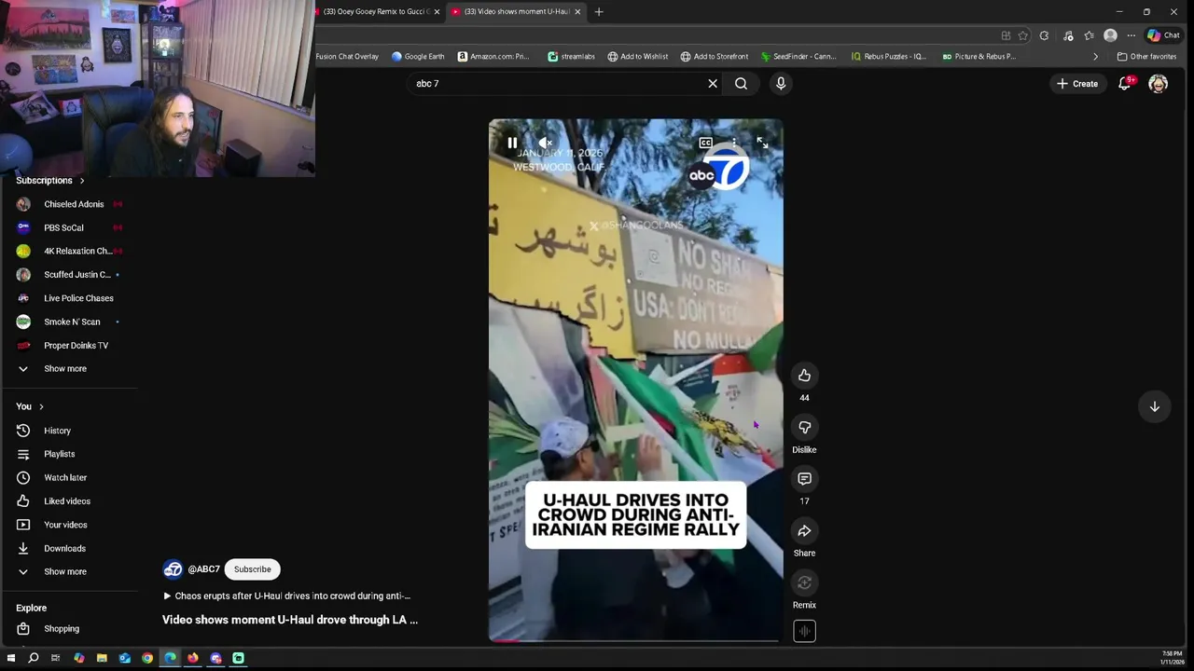This screenshot has width=1194, height=671.
Task: Open Scuffed Justin C subscription
Action: pos(70,275)
